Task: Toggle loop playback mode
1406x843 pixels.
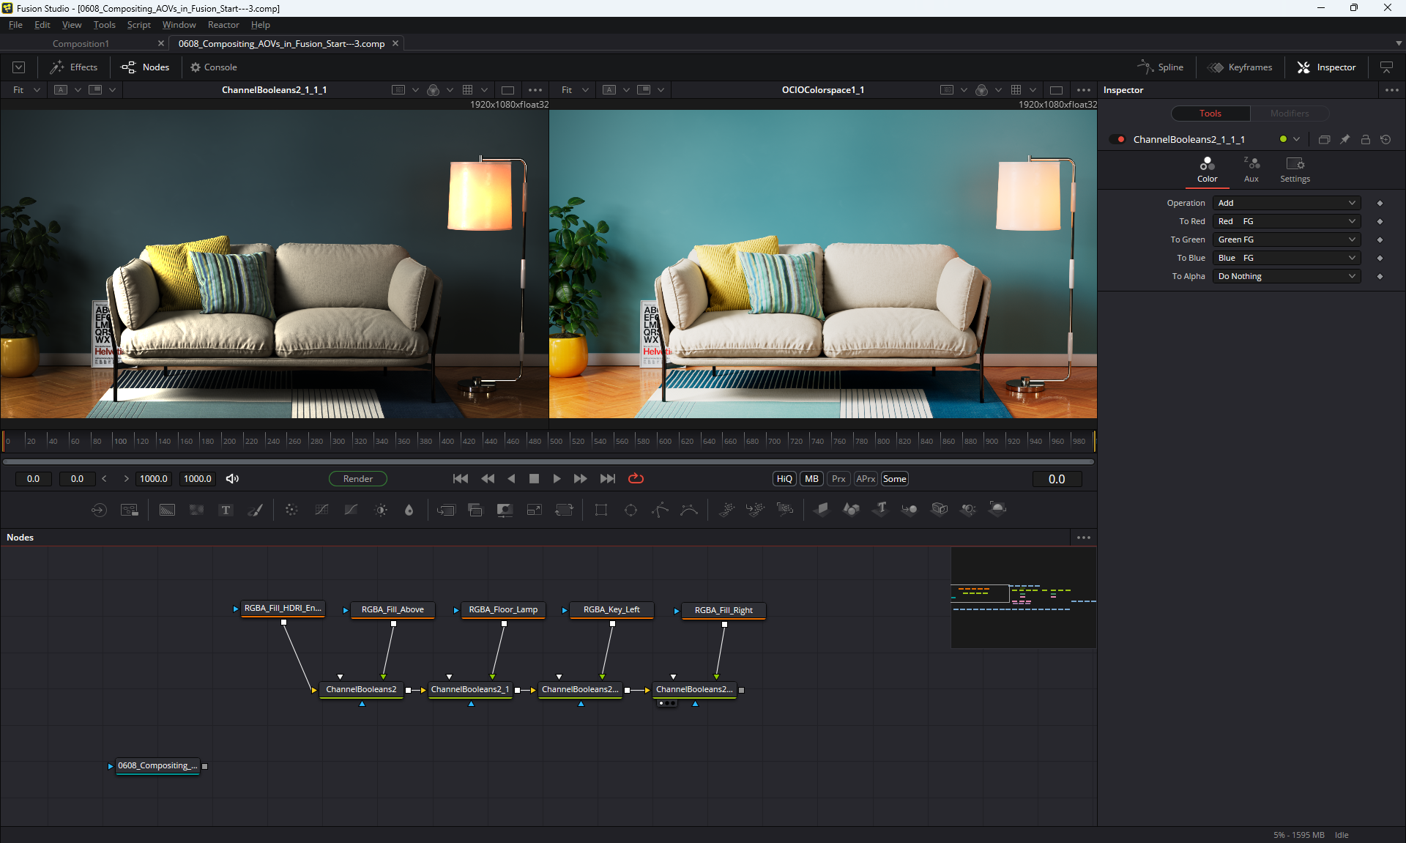Action: point(636,479)
